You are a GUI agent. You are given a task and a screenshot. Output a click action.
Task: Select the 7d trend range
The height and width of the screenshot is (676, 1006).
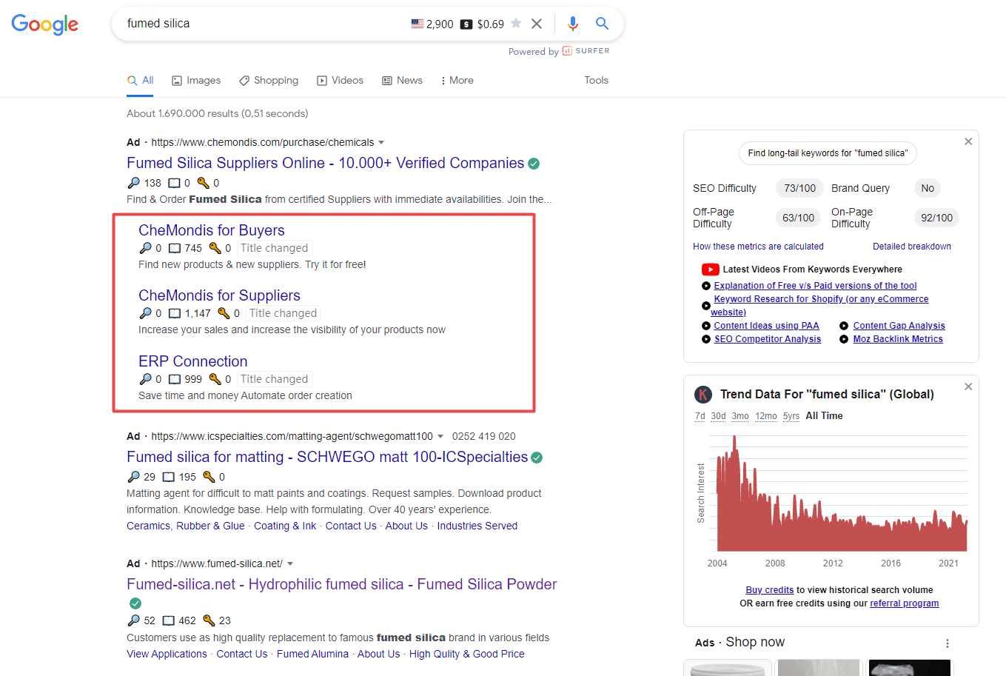point(700,416)
